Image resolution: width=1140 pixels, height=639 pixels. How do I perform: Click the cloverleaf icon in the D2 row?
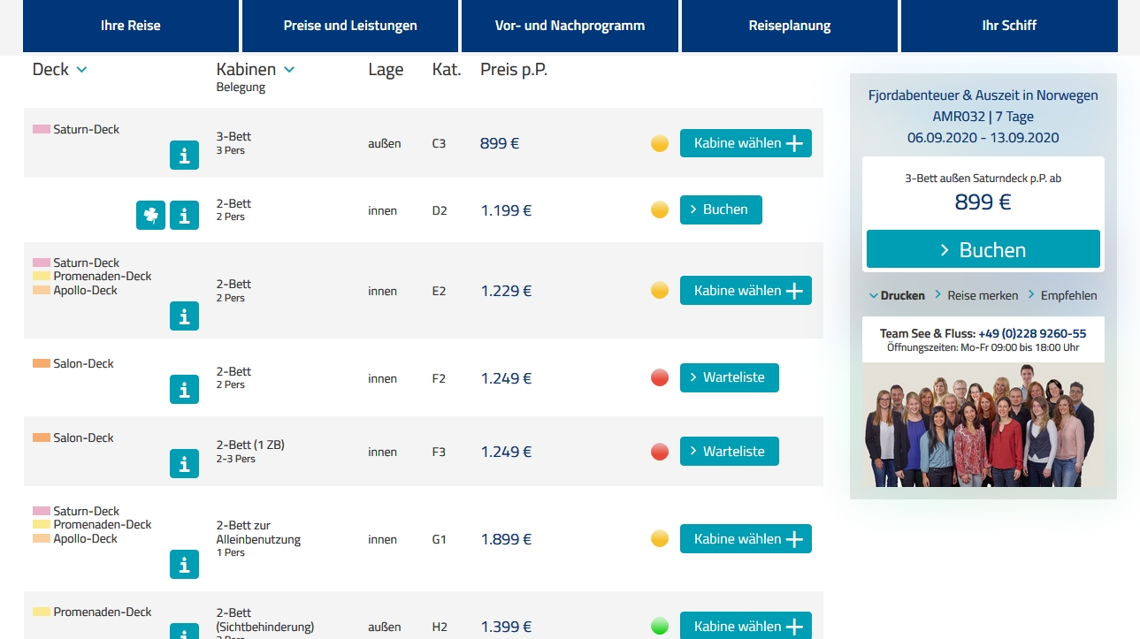pos(150,215)
